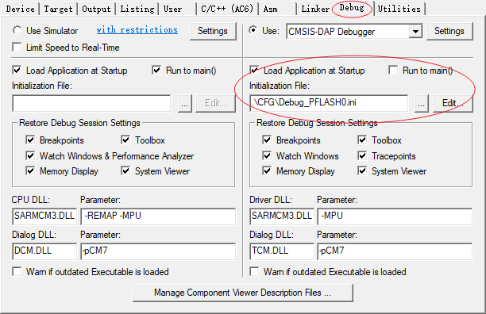Toggle simulator System Viewer checkbox
Image resolution: width=486 pixels, height=314 pixels.
click(125, 170)
